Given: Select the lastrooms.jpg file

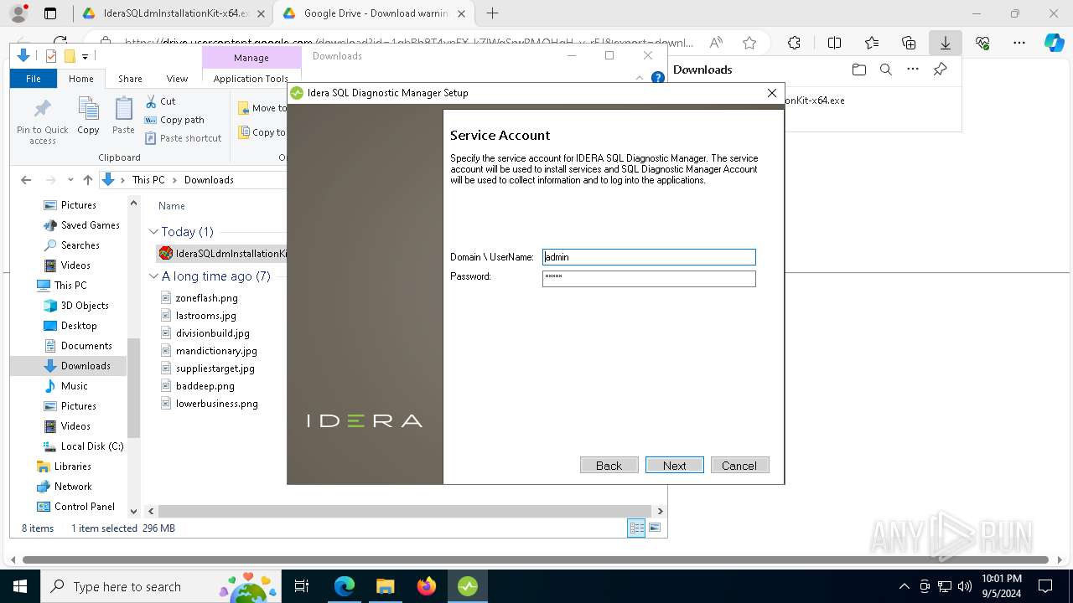Looking at the screenshot, I should pos(206,316).
